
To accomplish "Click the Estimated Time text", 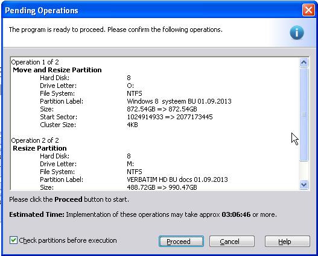I will click(143, 214).
